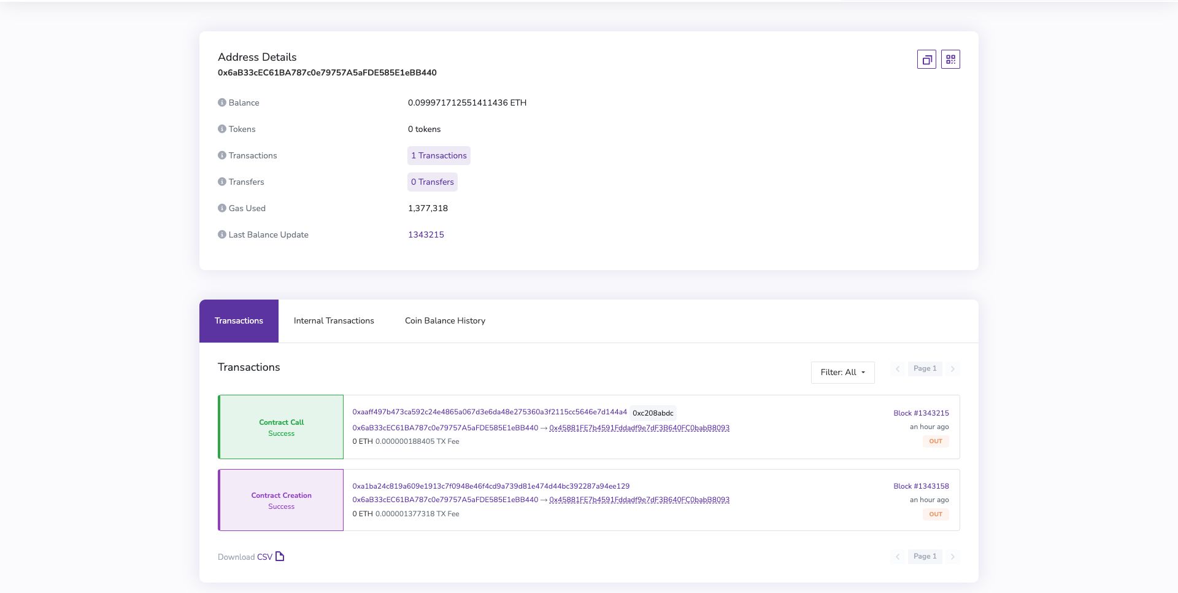1178x593 pixels.
Task: Open the Internal Transactions tab
Action: (334, 321)
